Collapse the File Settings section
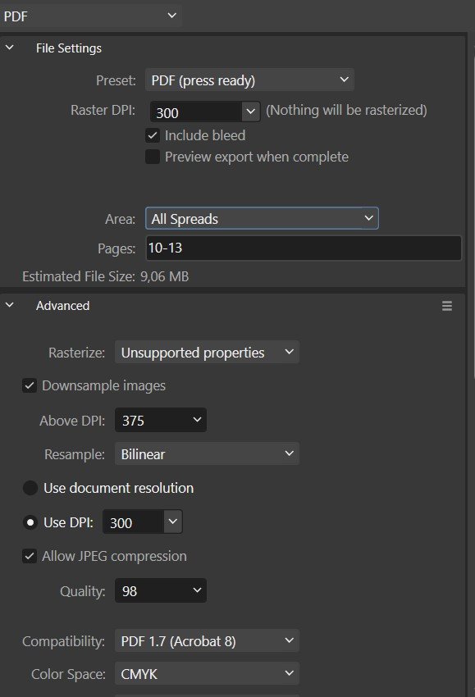The width and height of the screenshot is (475, 697). [9, 48]
